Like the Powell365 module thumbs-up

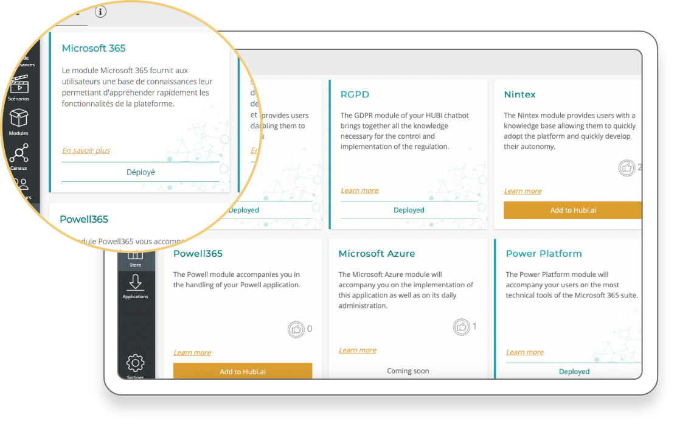pos(296,330)
